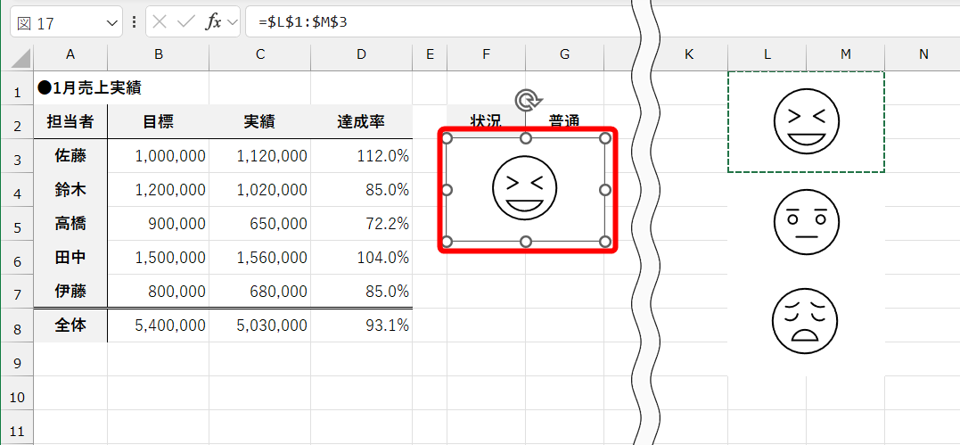Click the 72.2% achievement cell
The image size is (960, 445).
coord(361,224)
